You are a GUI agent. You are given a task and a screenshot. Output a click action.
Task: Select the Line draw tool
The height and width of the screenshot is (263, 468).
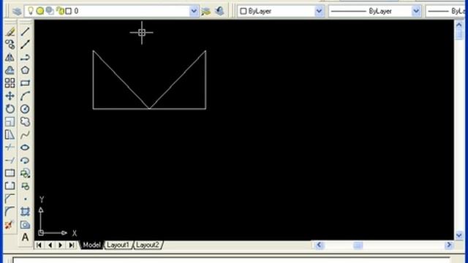(25, 31)
